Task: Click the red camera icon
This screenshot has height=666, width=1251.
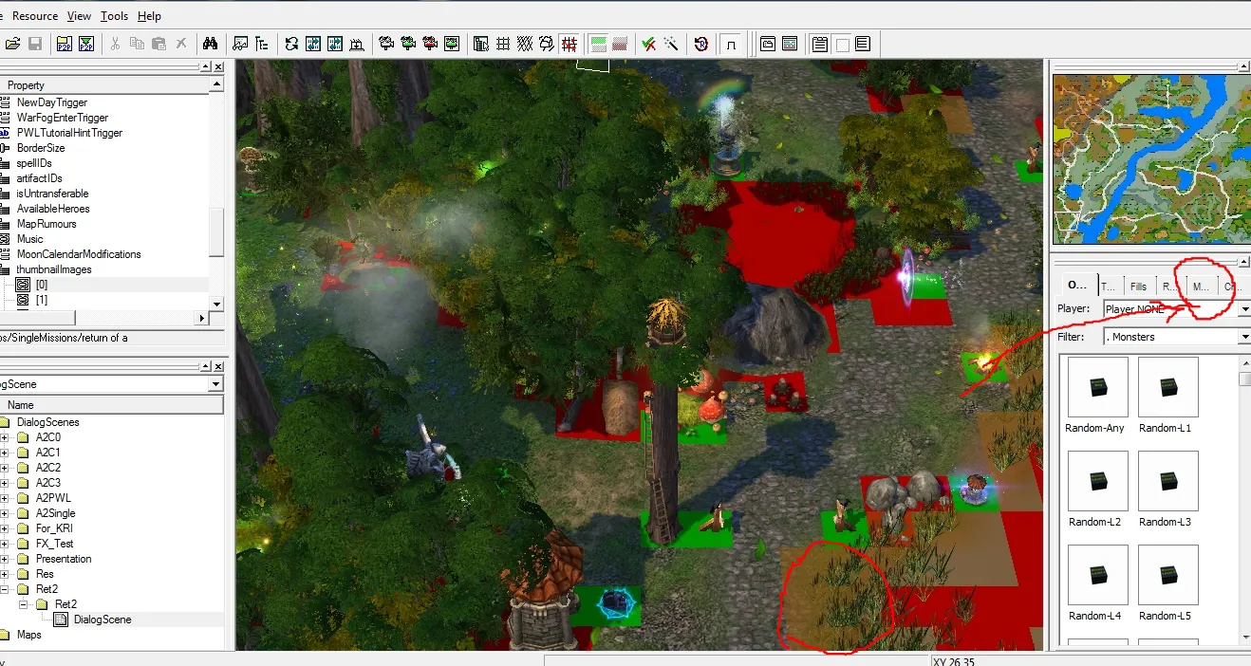Action: [430, 44]
